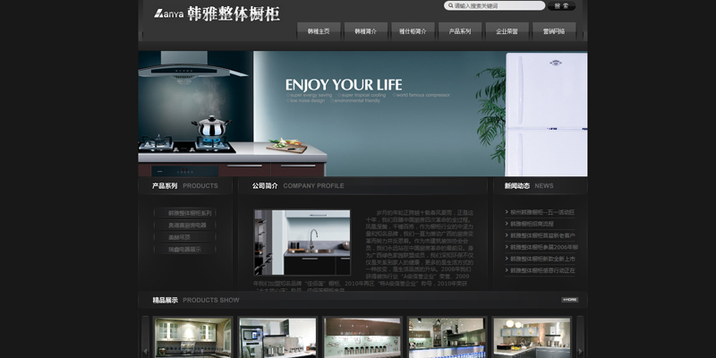Image resolution: width=716 pixels, height=358 pixels.
Task: Click into the keyword search field
Action: click(497, 5)
